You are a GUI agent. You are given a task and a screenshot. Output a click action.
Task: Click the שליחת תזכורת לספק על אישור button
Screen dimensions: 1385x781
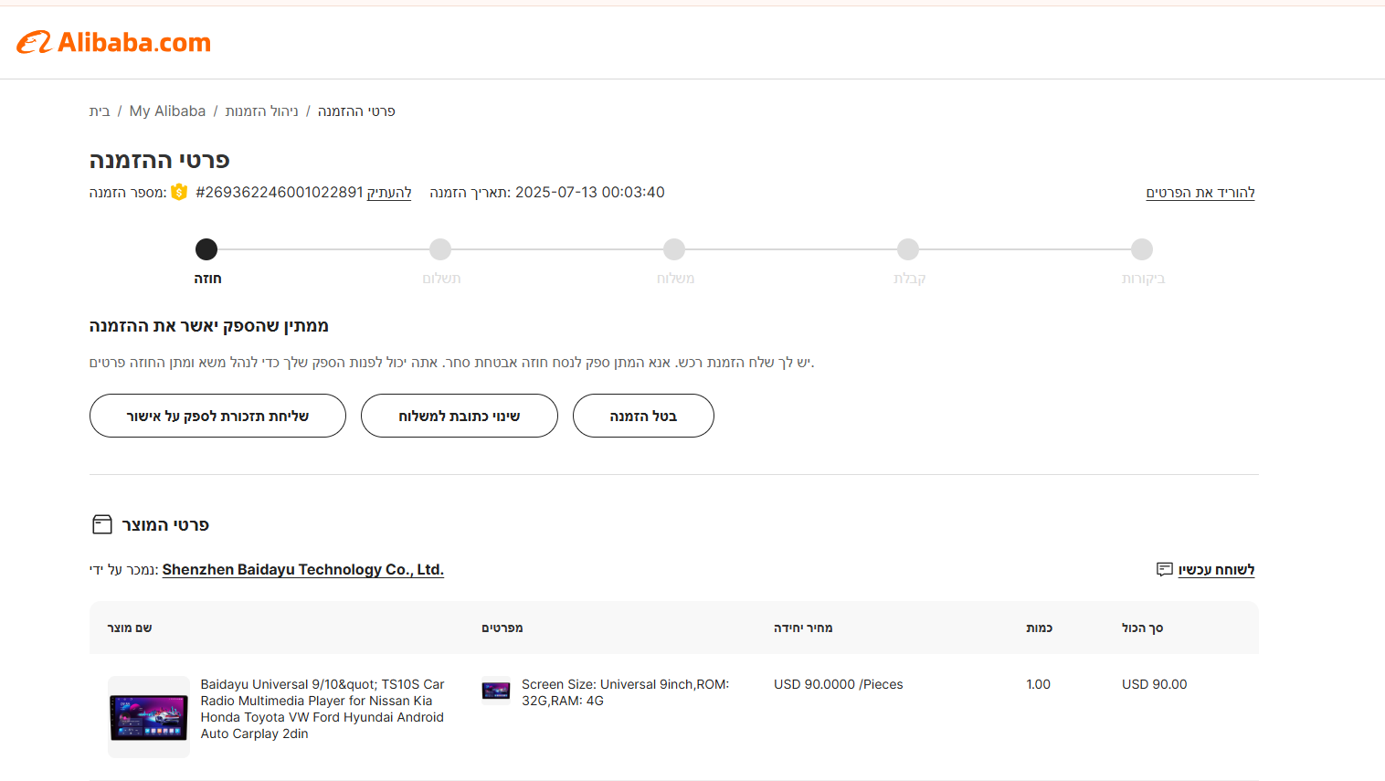point(217,416)
